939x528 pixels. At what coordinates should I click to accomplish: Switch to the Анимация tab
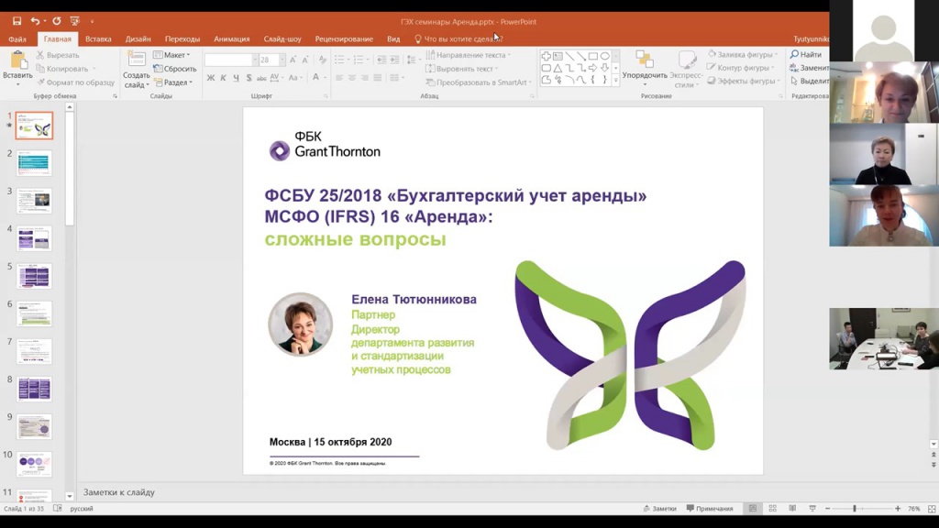[x=232, y=38]
